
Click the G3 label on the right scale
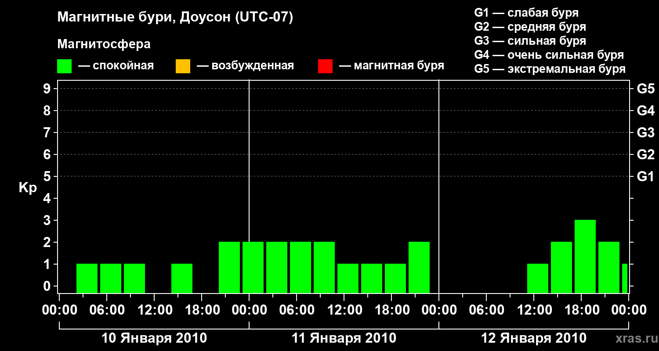point(645,133)
